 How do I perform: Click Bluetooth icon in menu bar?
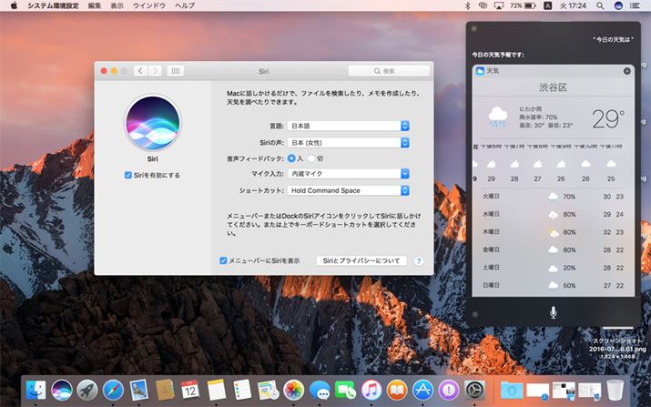pyautogui.click(x=467, y=5)
